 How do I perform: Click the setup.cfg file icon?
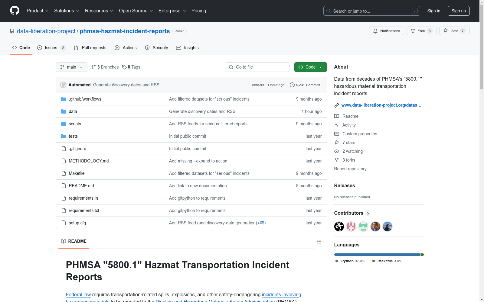64,223
